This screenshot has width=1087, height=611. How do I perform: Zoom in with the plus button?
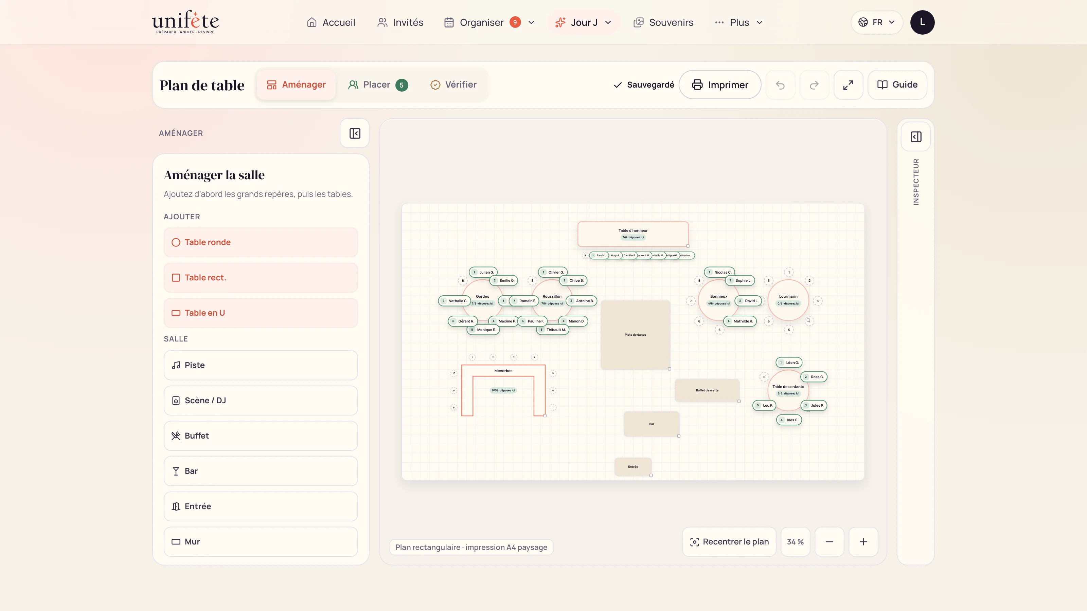pyautogui.click(x=863, y=541)
